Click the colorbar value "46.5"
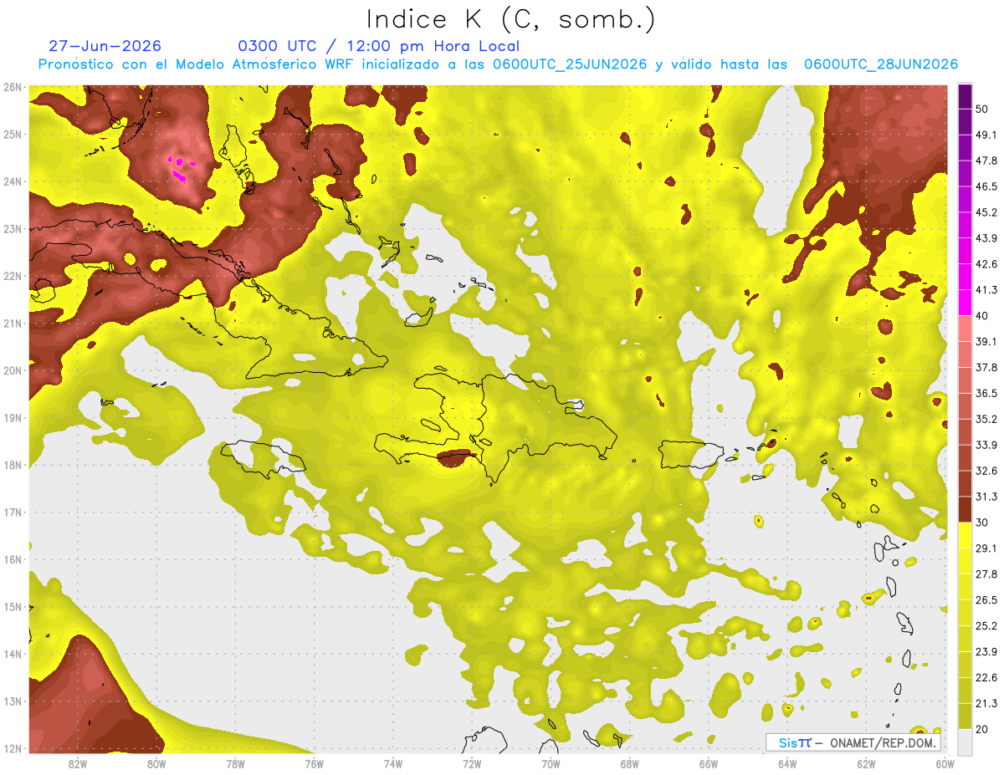Image resolution: width=1004 pixels, height=775 pixels. (986, 186)
